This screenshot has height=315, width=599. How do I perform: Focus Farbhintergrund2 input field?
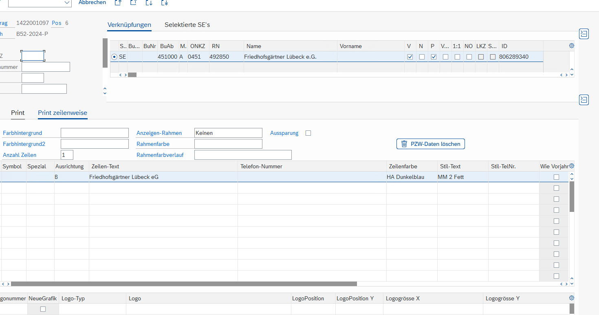click(x=95, y=144)
